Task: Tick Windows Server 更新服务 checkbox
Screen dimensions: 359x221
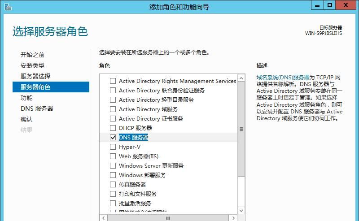Action: tap(113, 165)
